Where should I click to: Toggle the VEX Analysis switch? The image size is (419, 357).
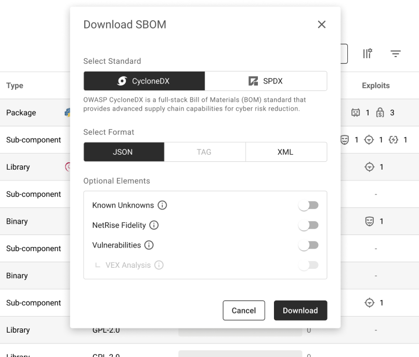(x=308, y=265)
